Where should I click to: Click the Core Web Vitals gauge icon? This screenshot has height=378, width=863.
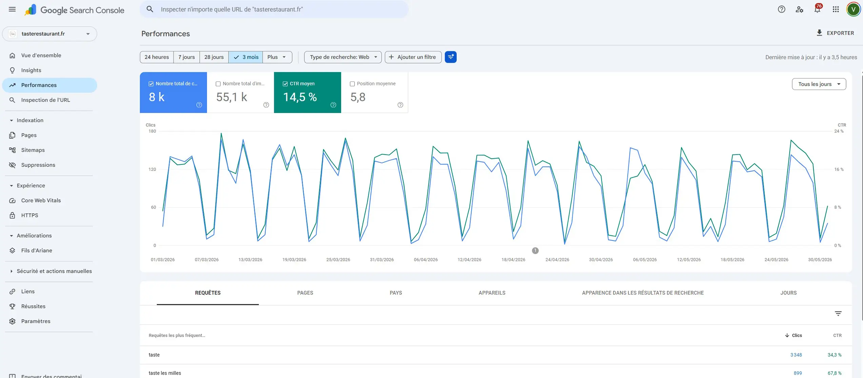click(12, 201)
